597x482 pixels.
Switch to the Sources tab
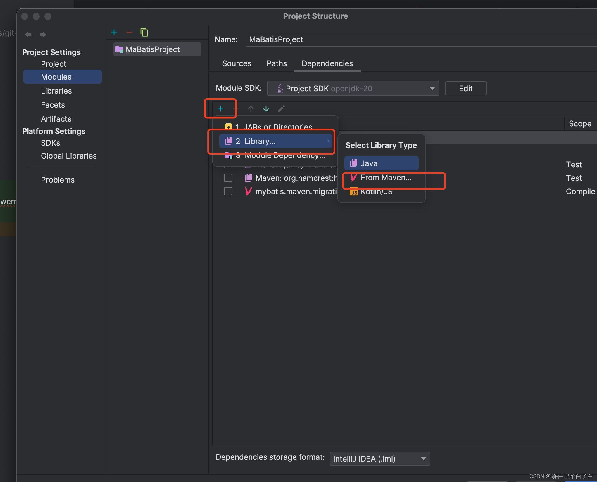point(237,63)
